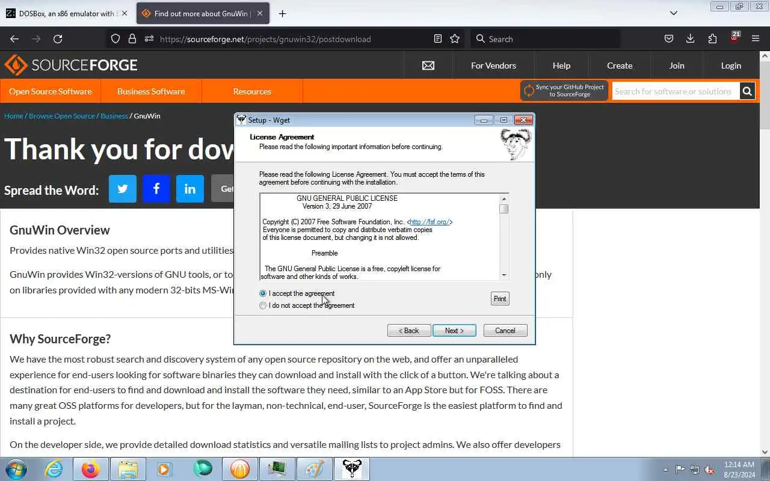This screenshot has width=770, height=481.
Task: Open a new browser tab
Action: (x=282, y=13)
